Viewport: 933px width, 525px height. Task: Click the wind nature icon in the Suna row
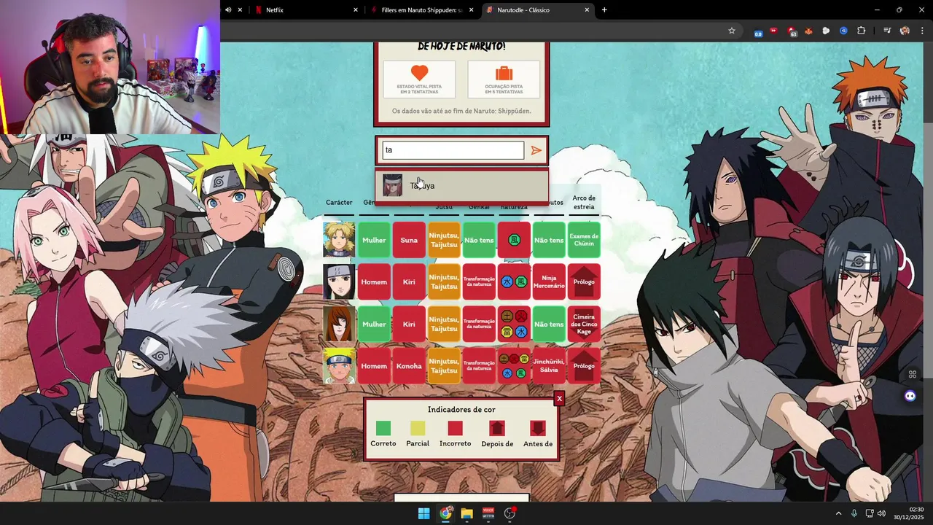pos(514,240)
